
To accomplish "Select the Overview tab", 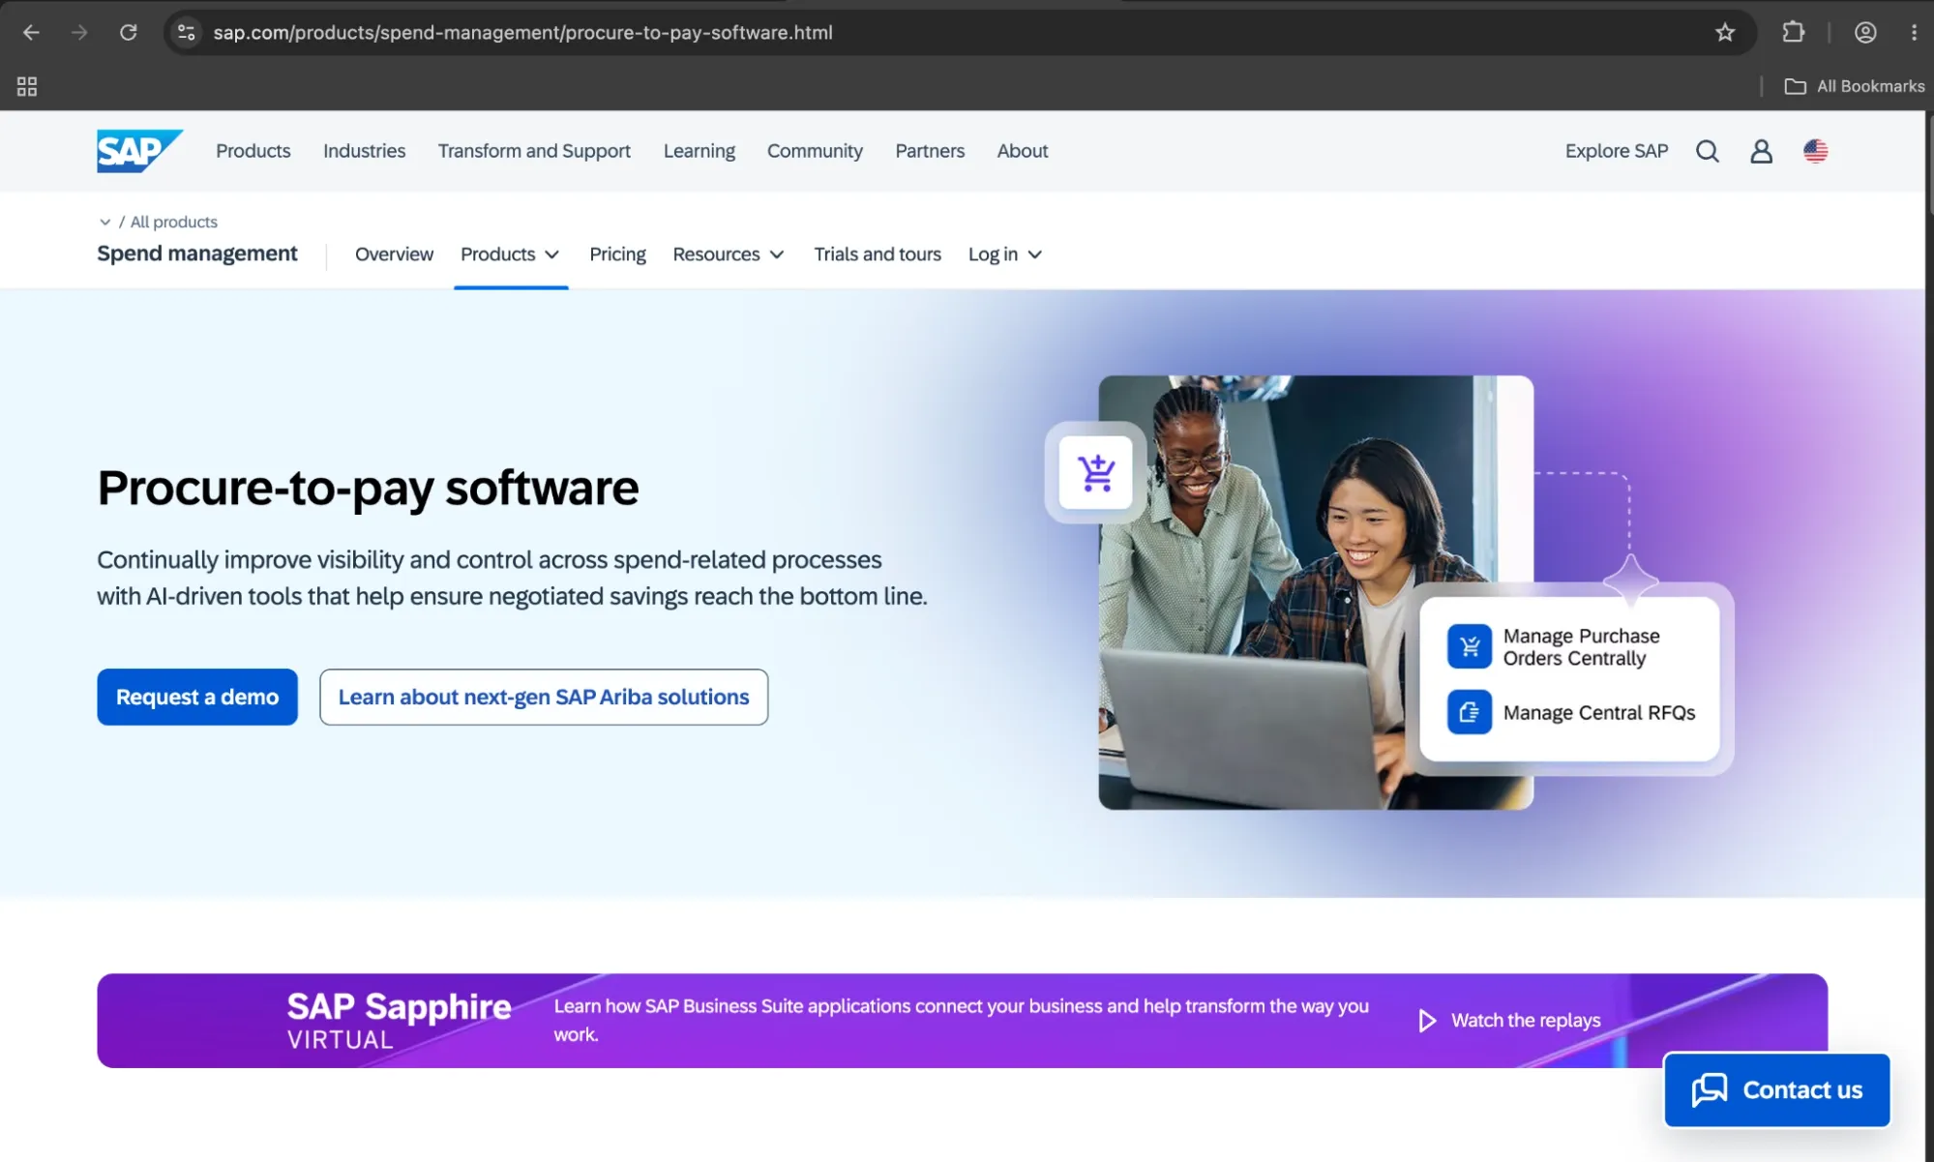I will (394, 254).
